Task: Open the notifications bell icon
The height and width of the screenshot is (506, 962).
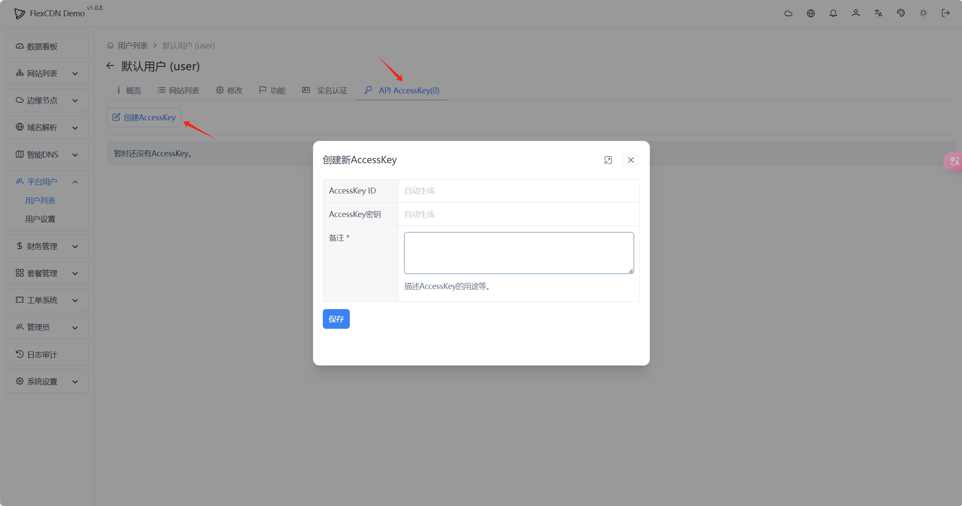Action: click(x=833, y=13)
